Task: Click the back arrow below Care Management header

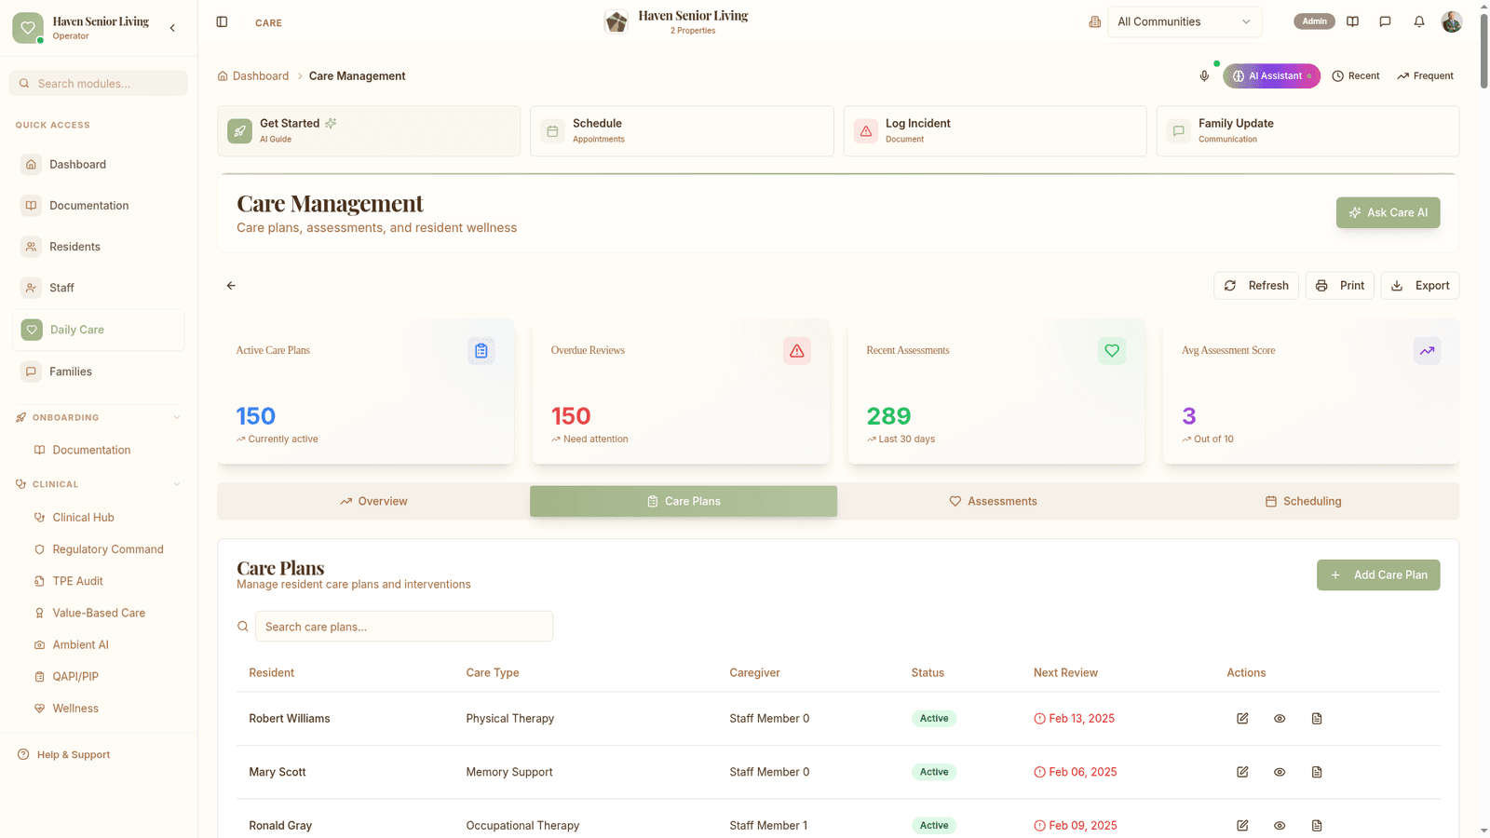Action: point(231,286)
